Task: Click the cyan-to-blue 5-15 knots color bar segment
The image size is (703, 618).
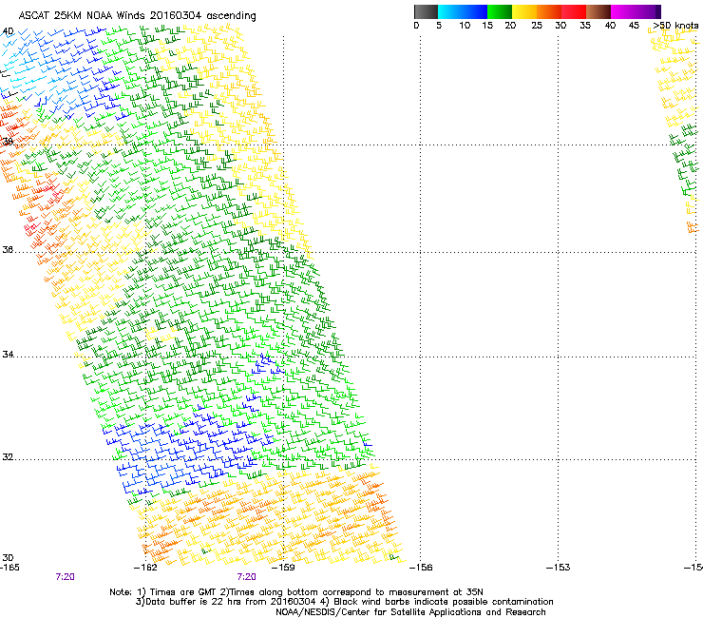Action: tap(463, 11)
